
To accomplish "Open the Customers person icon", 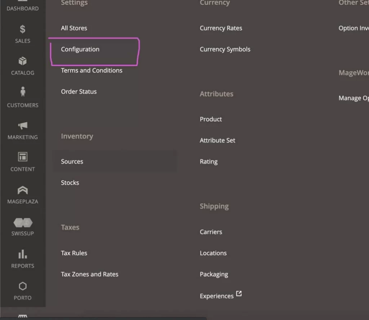I will 23,92.
